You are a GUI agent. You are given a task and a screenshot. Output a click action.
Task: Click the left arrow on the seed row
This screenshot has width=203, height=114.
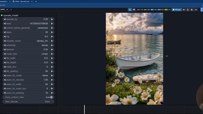(5, 23)
